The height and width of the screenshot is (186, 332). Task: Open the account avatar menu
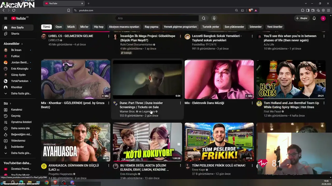point(323,18)
